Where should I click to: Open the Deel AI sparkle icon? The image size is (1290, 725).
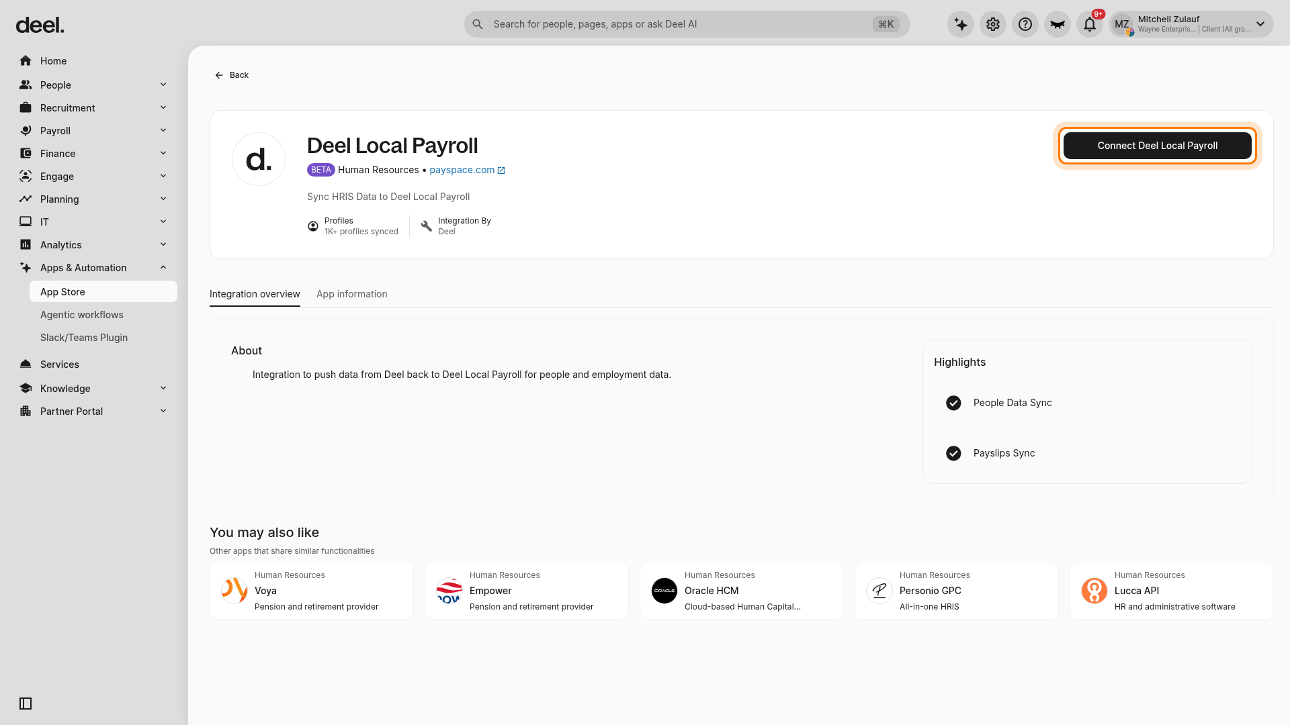tap(961, 24)
